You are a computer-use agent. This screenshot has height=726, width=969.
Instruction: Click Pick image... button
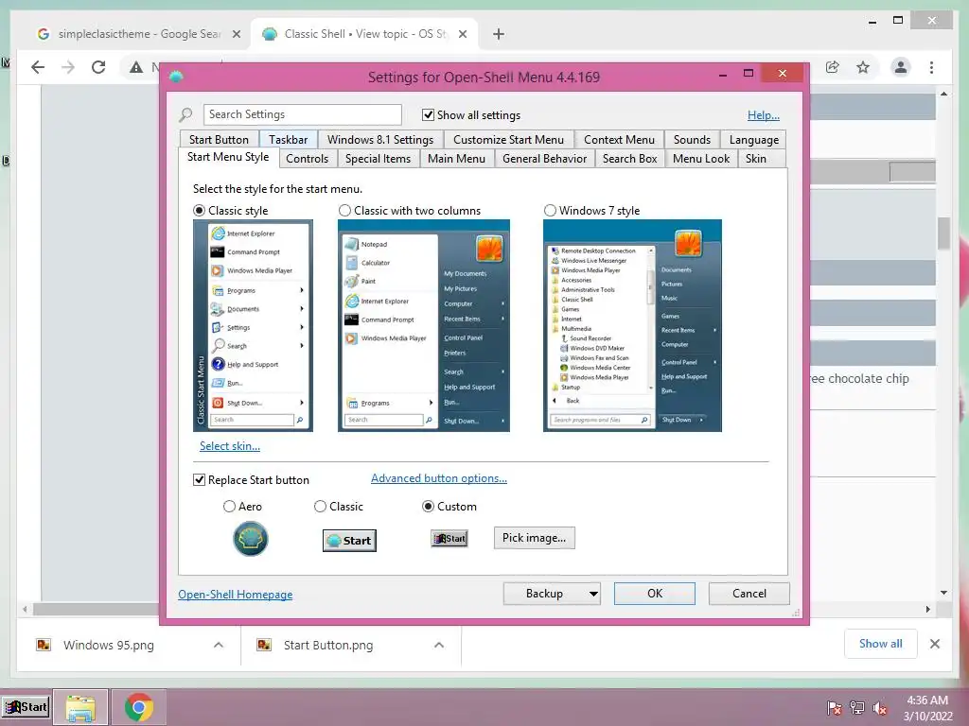click(x=534, y=538)
